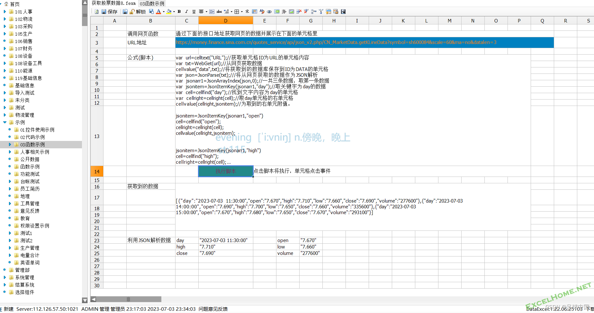Click the 保存 save button
Viewport: 594px width, 313px height.
(110, 12)
